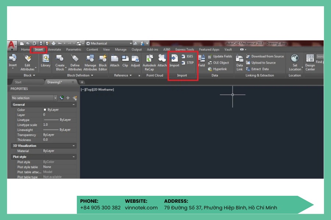Collapse the 3D Visualization section
The width and height of the screenshot is (331, 220).
(74, 146)
